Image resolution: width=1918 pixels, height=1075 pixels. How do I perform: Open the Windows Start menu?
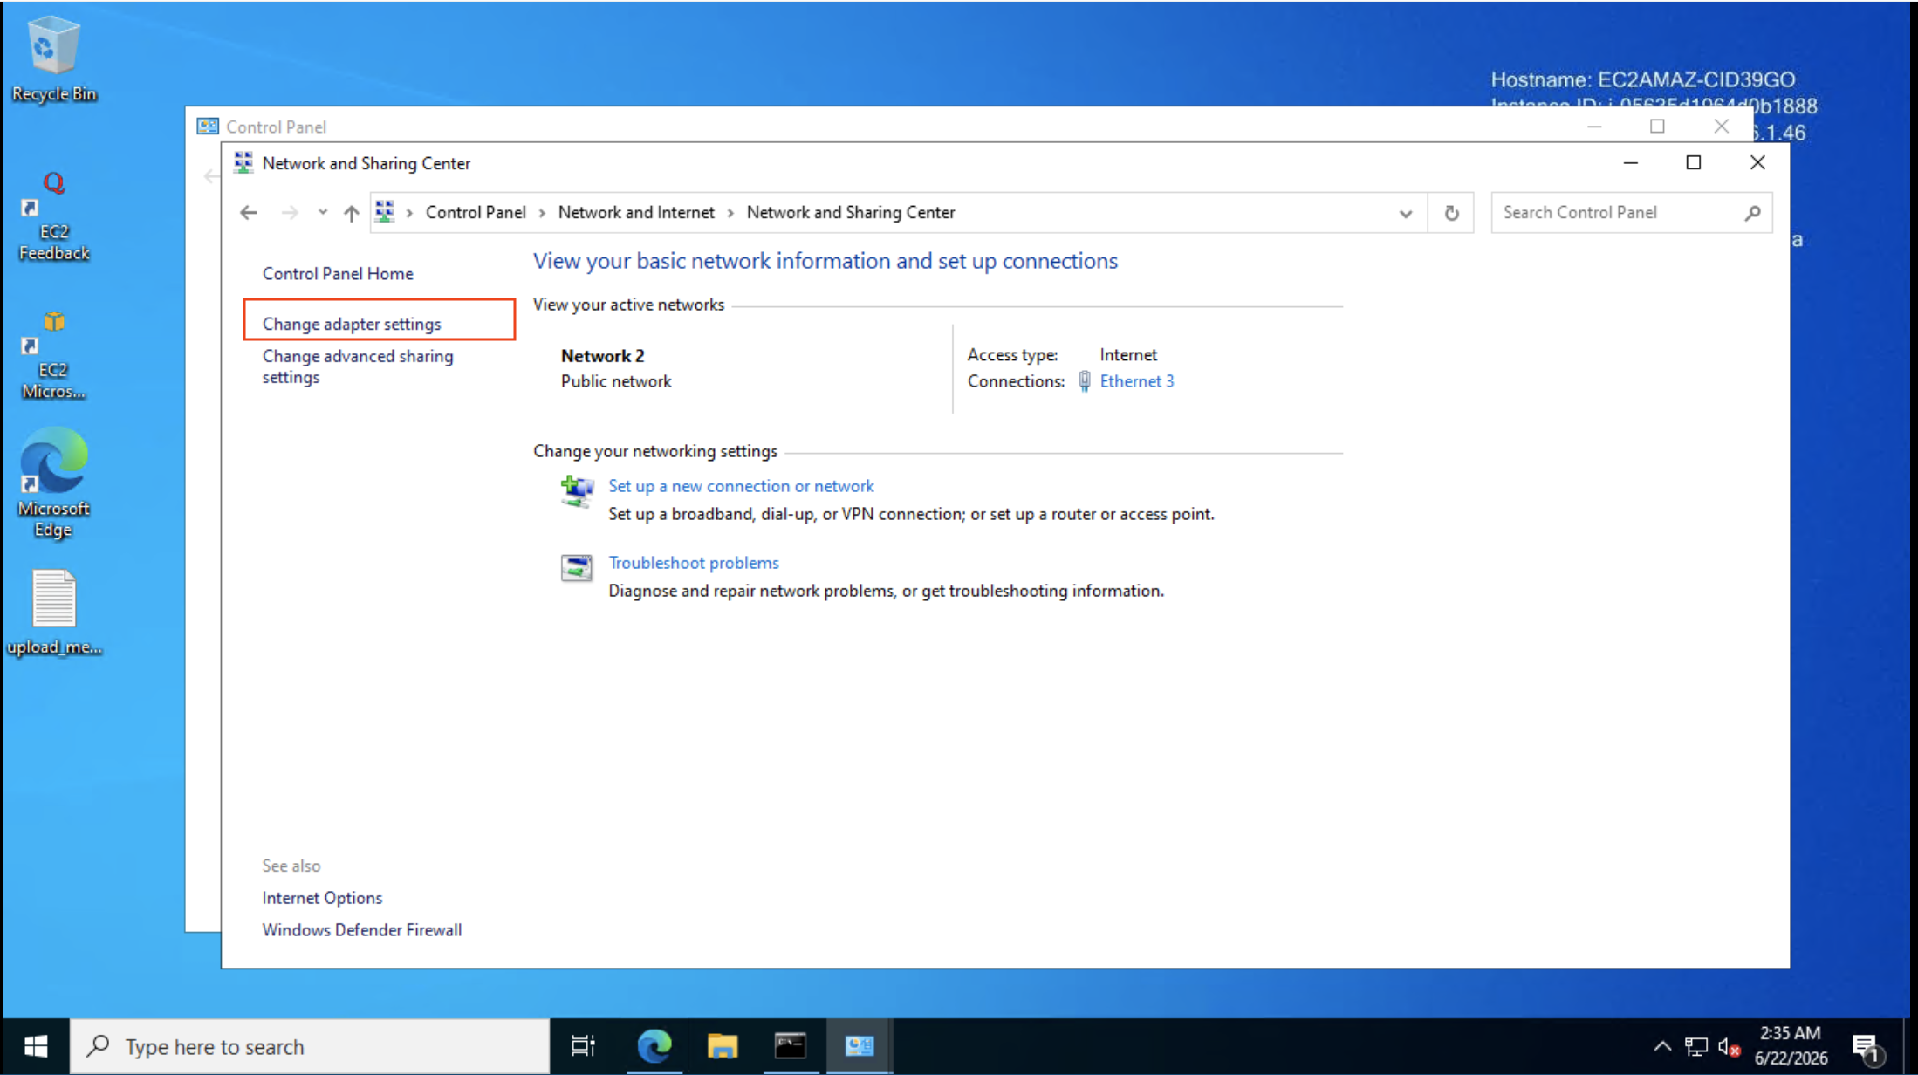pyautogui.click(x=36, y=1046)
